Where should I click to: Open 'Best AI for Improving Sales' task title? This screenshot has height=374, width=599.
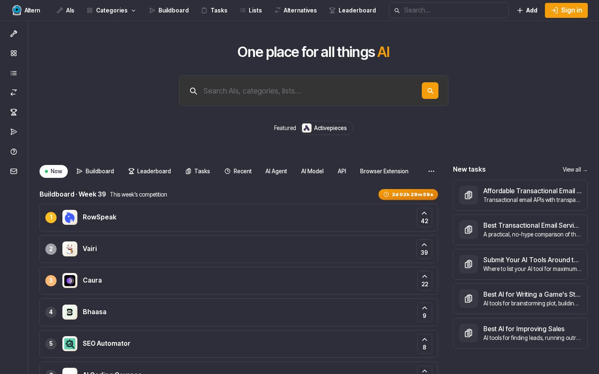coord(524,329)
